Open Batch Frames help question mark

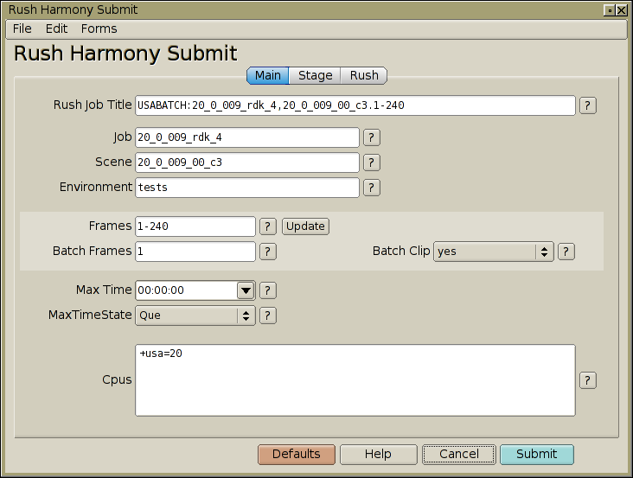click(268, 252)
